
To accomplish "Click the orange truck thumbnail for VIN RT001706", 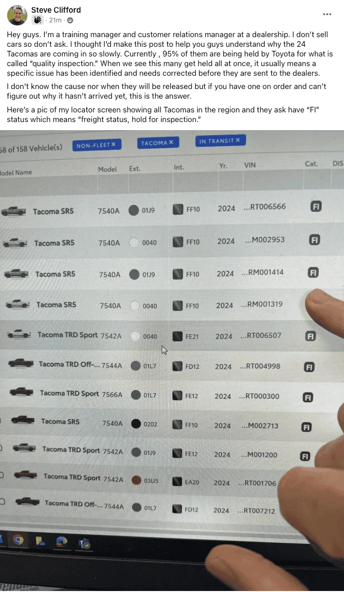I will tap(25, 474).
